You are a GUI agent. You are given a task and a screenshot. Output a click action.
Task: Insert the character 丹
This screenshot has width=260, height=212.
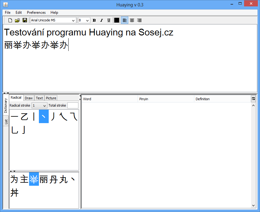(x=53, y=179)
